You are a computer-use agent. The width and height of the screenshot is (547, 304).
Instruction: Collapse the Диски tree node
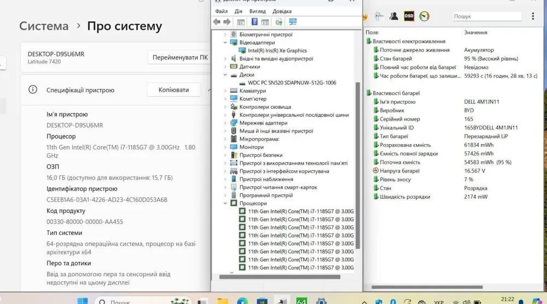coord(225,75)
